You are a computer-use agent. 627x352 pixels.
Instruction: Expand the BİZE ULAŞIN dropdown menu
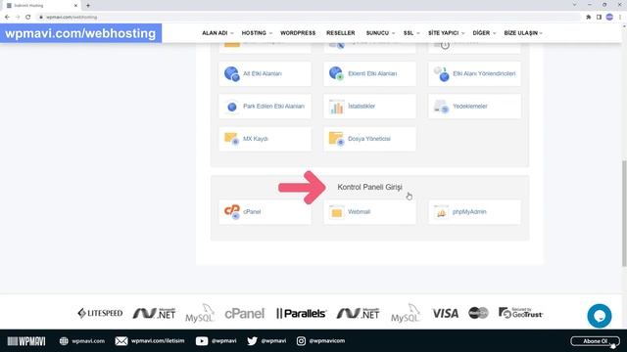click(x=523, y=33)
